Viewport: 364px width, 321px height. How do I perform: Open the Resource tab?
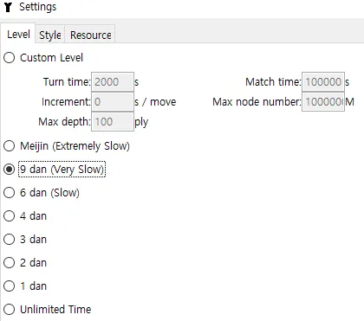click(x=90, y=35)
